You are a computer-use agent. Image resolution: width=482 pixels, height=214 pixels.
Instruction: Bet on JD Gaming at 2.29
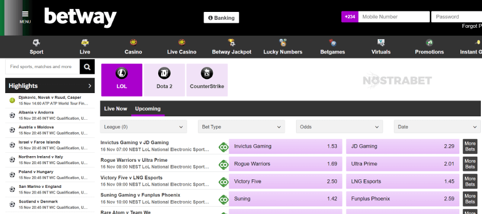pos(403,146)
